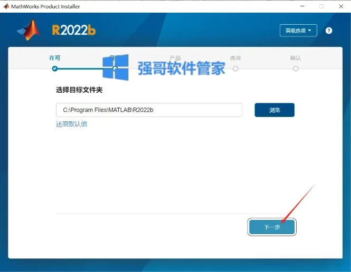Minimize the installer window
This screenshot has width=351, height=272.
pyautogui.click(x=302, y=6)
